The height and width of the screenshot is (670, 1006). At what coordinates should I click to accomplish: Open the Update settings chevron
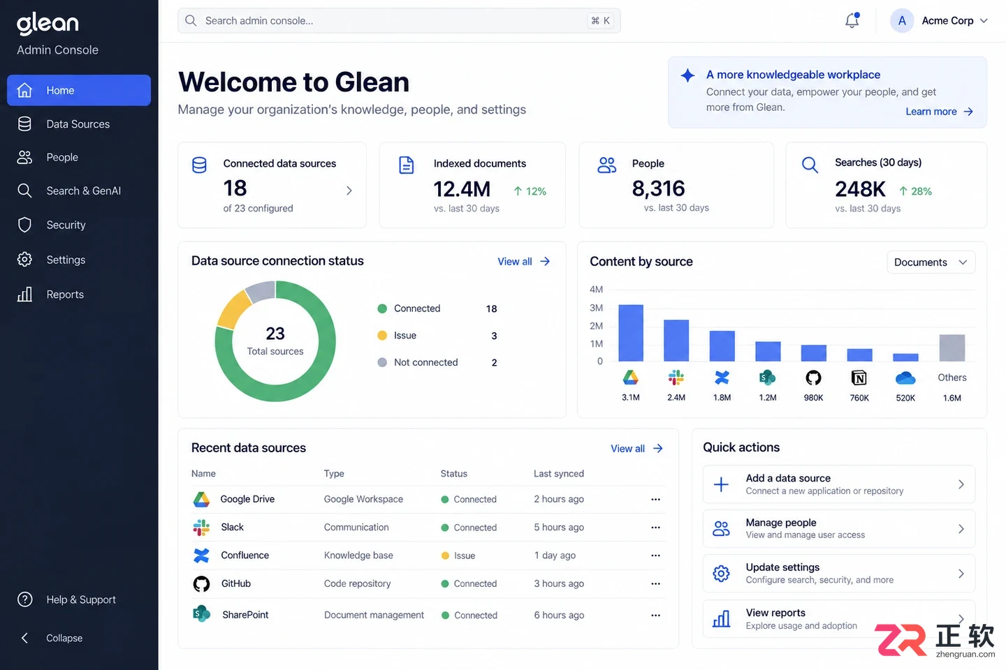click(961, 574)
